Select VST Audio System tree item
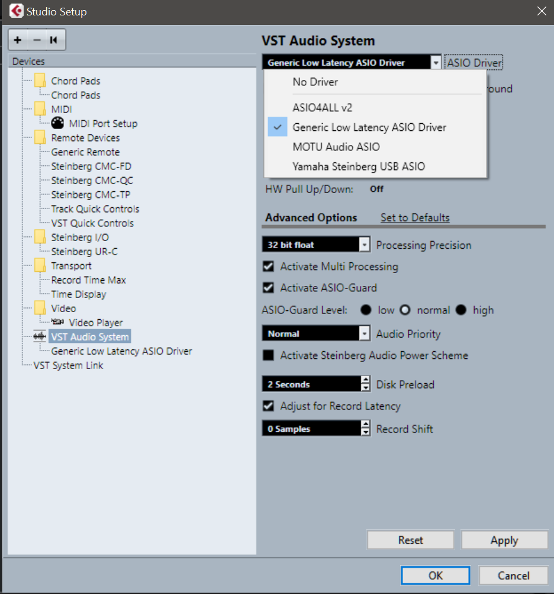The image size is (554, 594). (x=90, y=336)
